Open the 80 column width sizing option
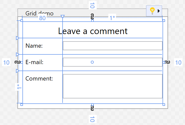This screenshot has width=185, height=125. click(x=42, y=18)
